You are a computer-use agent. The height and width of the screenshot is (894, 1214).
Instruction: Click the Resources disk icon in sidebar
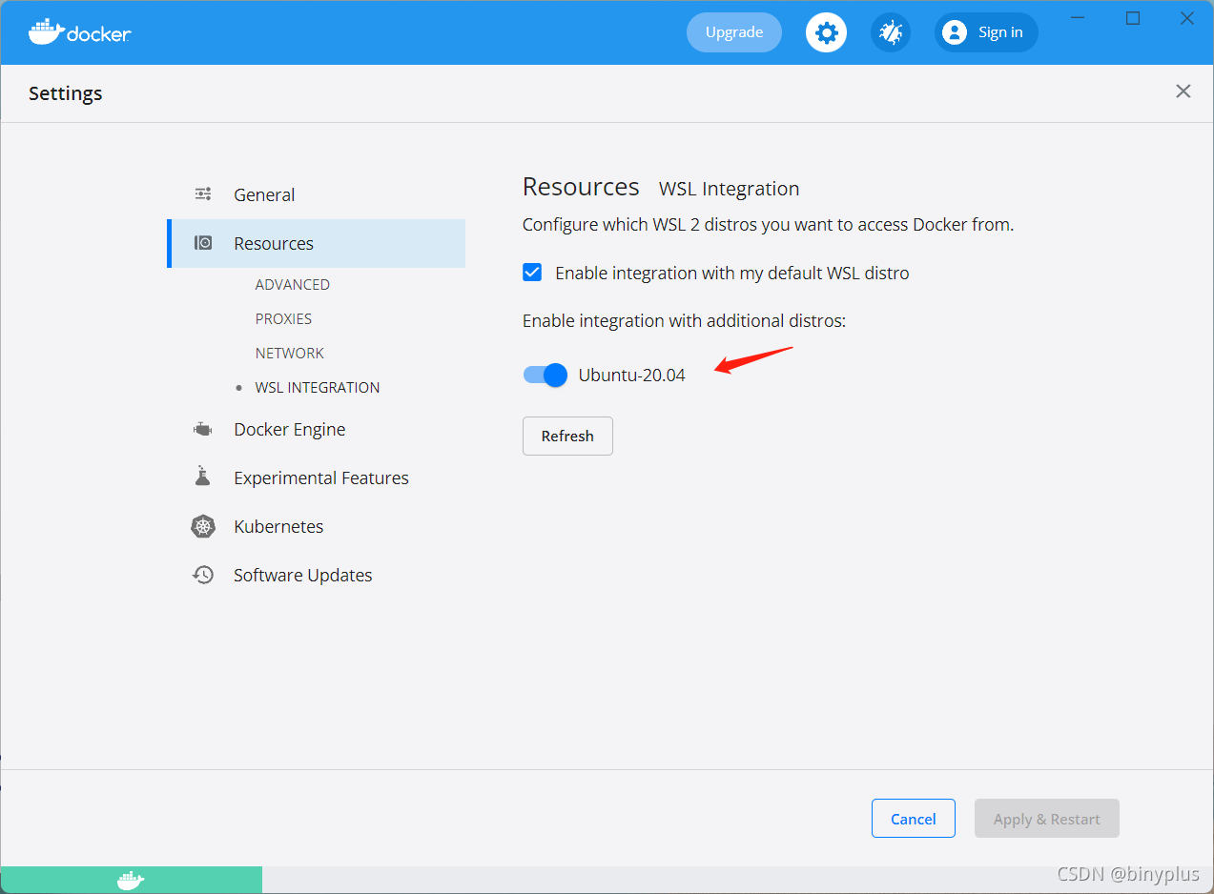point(203,243)
